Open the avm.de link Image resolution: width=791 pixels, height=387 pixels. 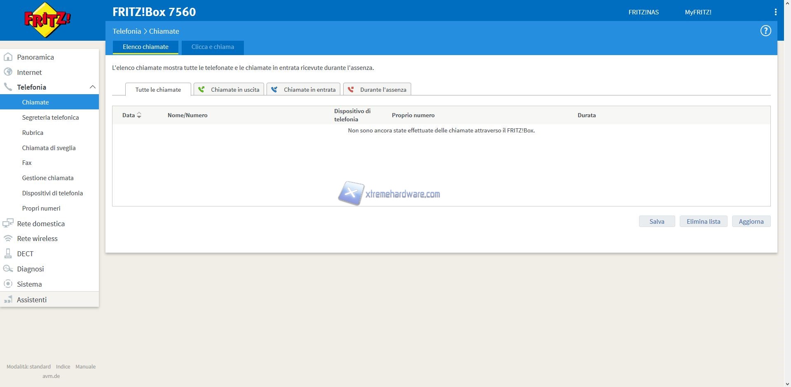[x=51, y=376]
